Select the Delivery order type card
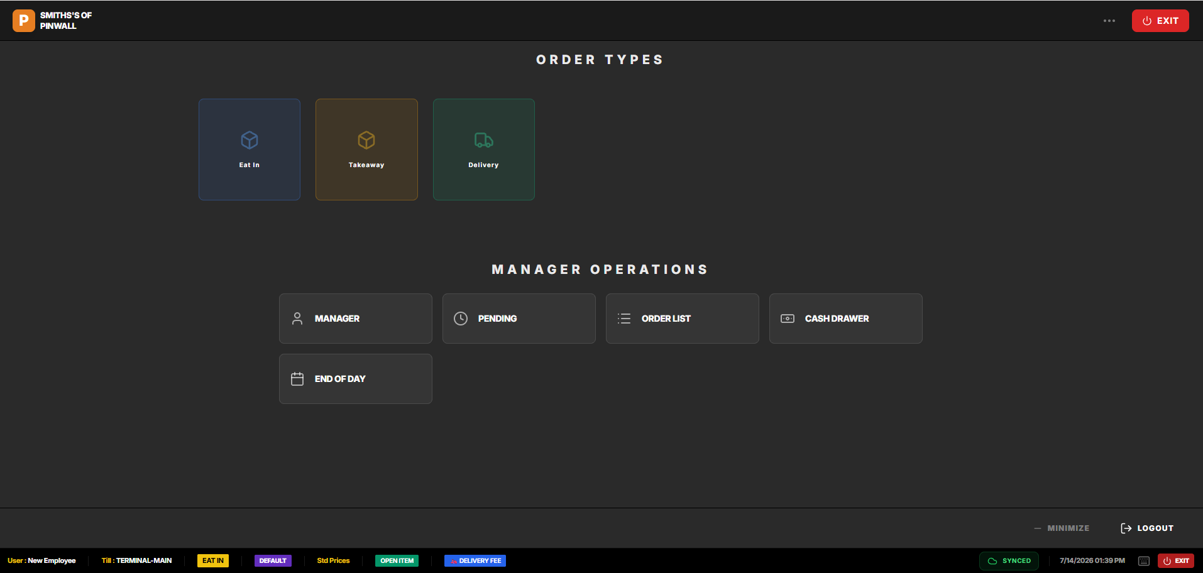The width and height of the screenshot is (1203, 573). click(484, 150)
